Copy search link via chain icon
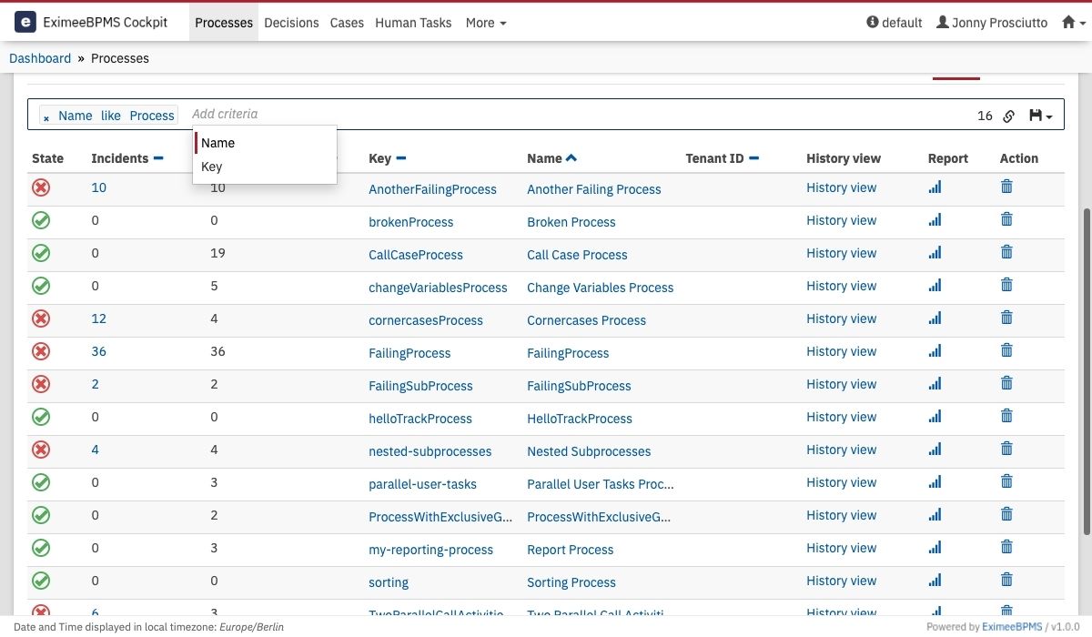The width and height of the screenshot is (1092, 637). click(1008, 116)
